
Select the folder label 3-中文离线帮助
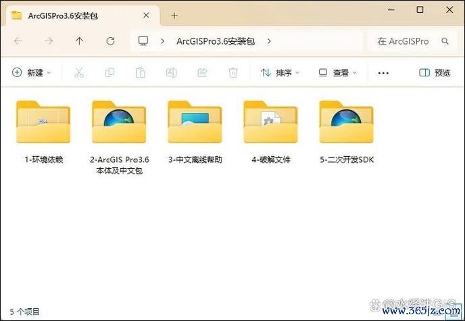click(195, 159)
